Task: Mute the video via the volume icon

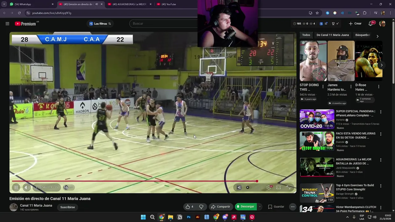Action: (27, 187)
